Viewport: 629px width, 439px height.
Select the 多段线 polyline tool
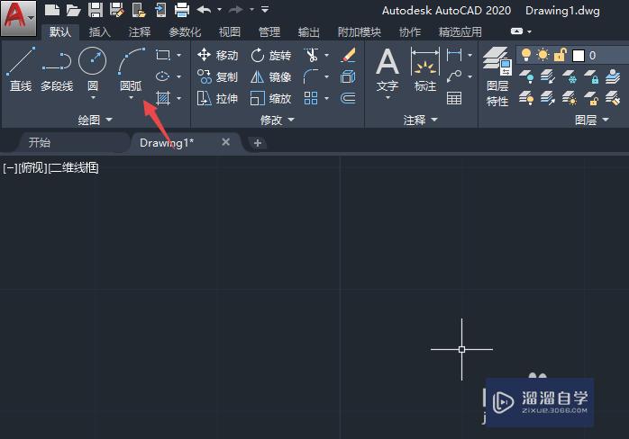(57, 69)
